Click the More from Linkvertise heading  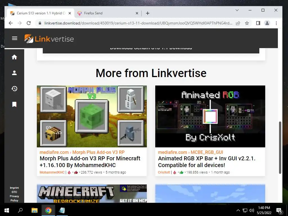[x=151, y=73]
